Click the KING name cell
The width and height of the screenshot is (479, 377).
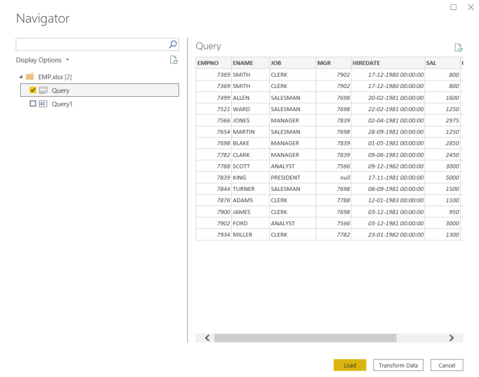point(250,177)
